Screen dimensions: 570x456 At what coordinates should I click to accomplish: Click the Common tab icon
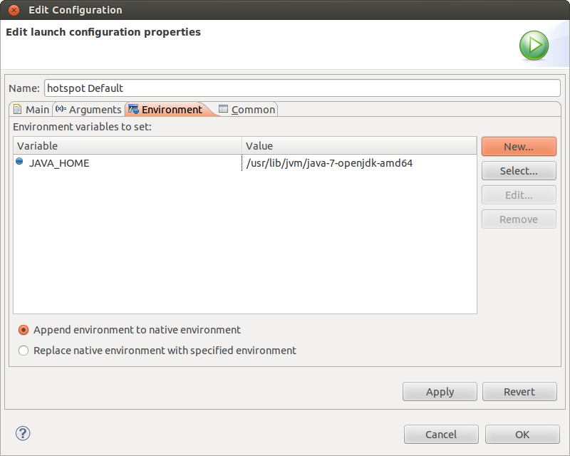coord(224,109)
